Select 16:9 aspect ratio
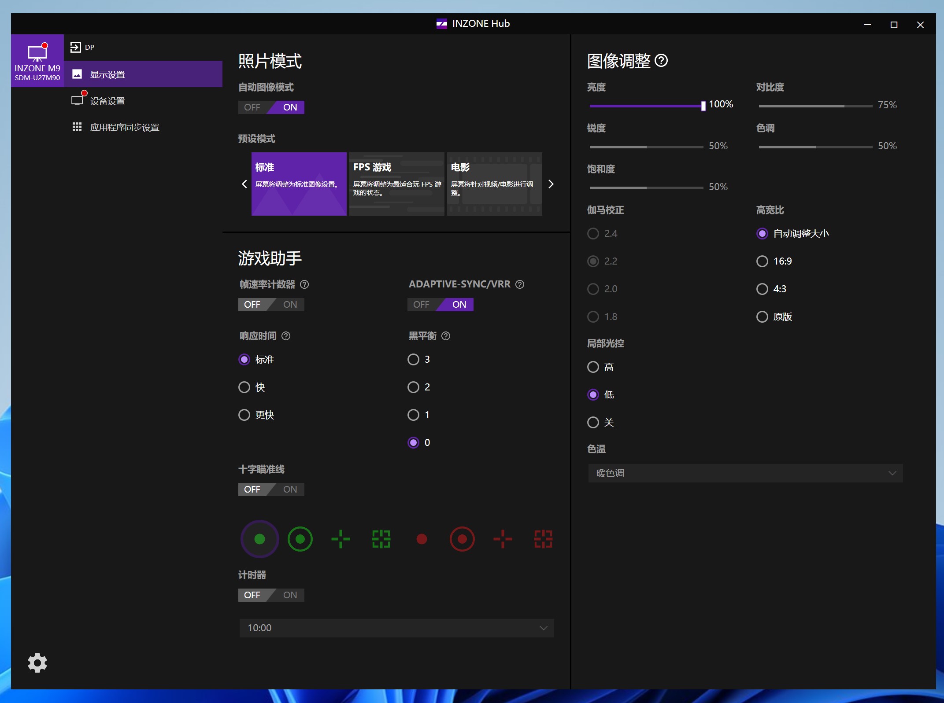 [762, 261]
